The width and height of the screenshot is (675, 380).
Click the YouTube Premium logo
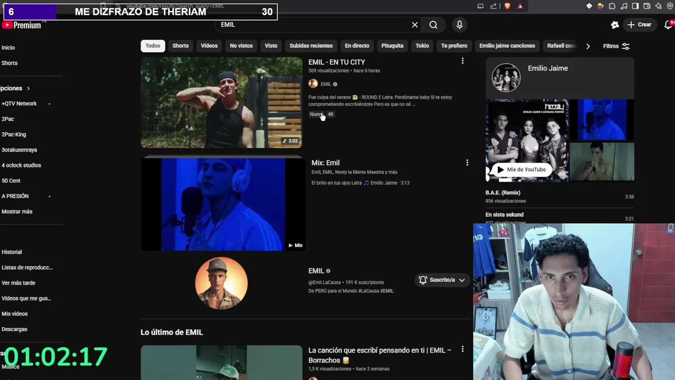point(22,25)
